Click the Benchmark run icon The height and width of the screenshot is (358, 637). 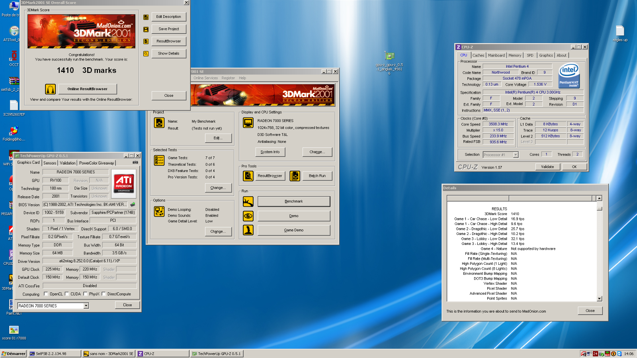[x=248, y=201]
